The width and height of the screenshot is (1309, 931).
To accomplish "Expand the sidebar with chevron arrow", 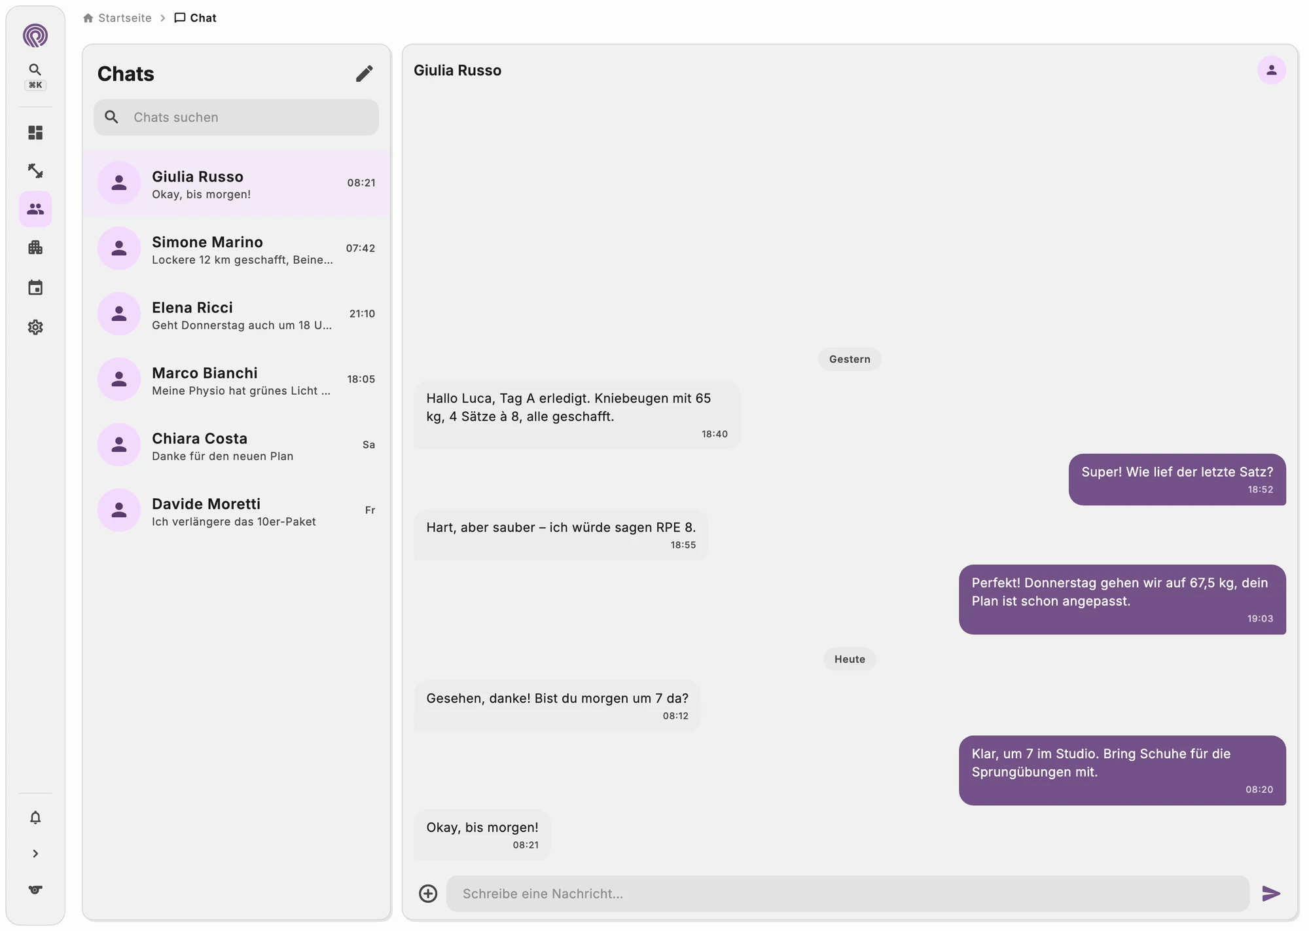I will coord(35,853).
